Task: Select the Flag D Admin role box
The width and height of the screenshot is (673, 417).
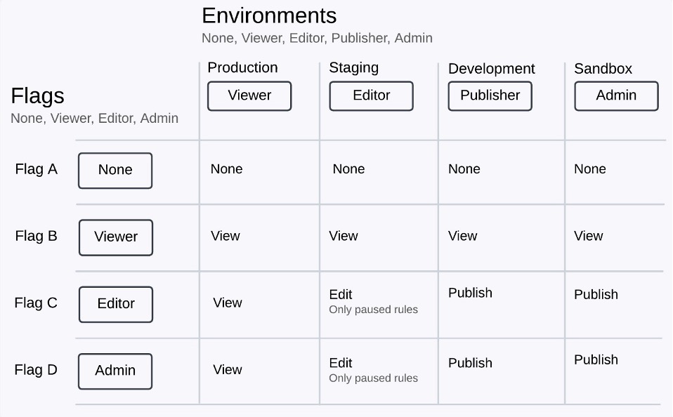Action: click(x=115, y=371)
